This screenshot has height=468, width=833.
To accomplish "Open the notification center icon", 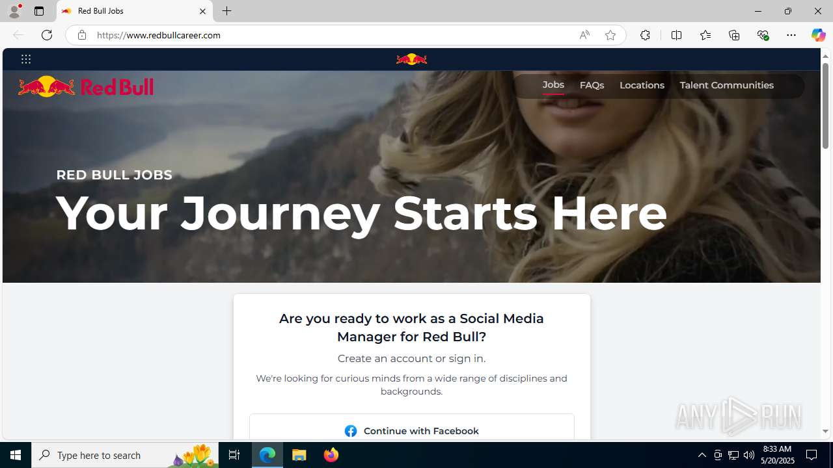I will click(x=812, y=455).
